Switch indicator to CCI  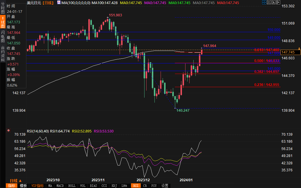click(x=104, y=185)
